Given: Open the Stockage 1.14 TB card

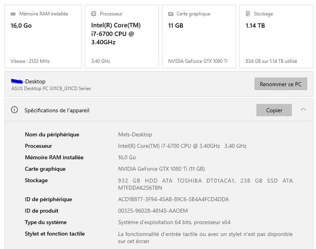Looking at the screenshot, I should 276,37.
